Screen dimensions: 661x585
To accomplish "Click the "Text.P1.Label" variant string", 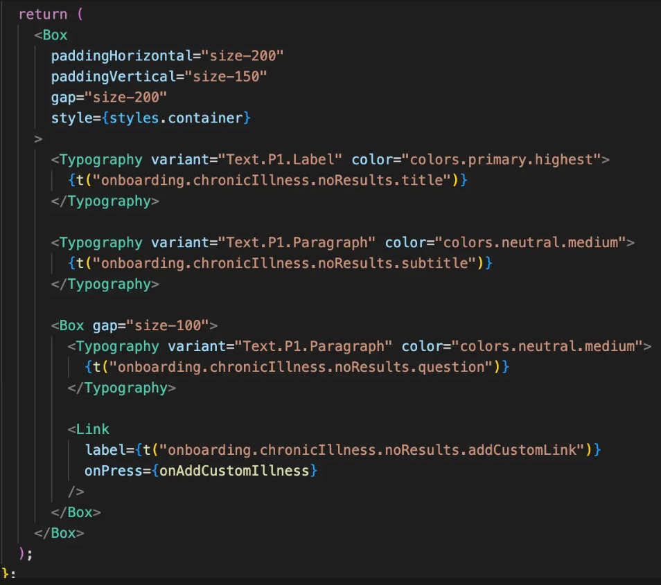I will tap(281, 159).
